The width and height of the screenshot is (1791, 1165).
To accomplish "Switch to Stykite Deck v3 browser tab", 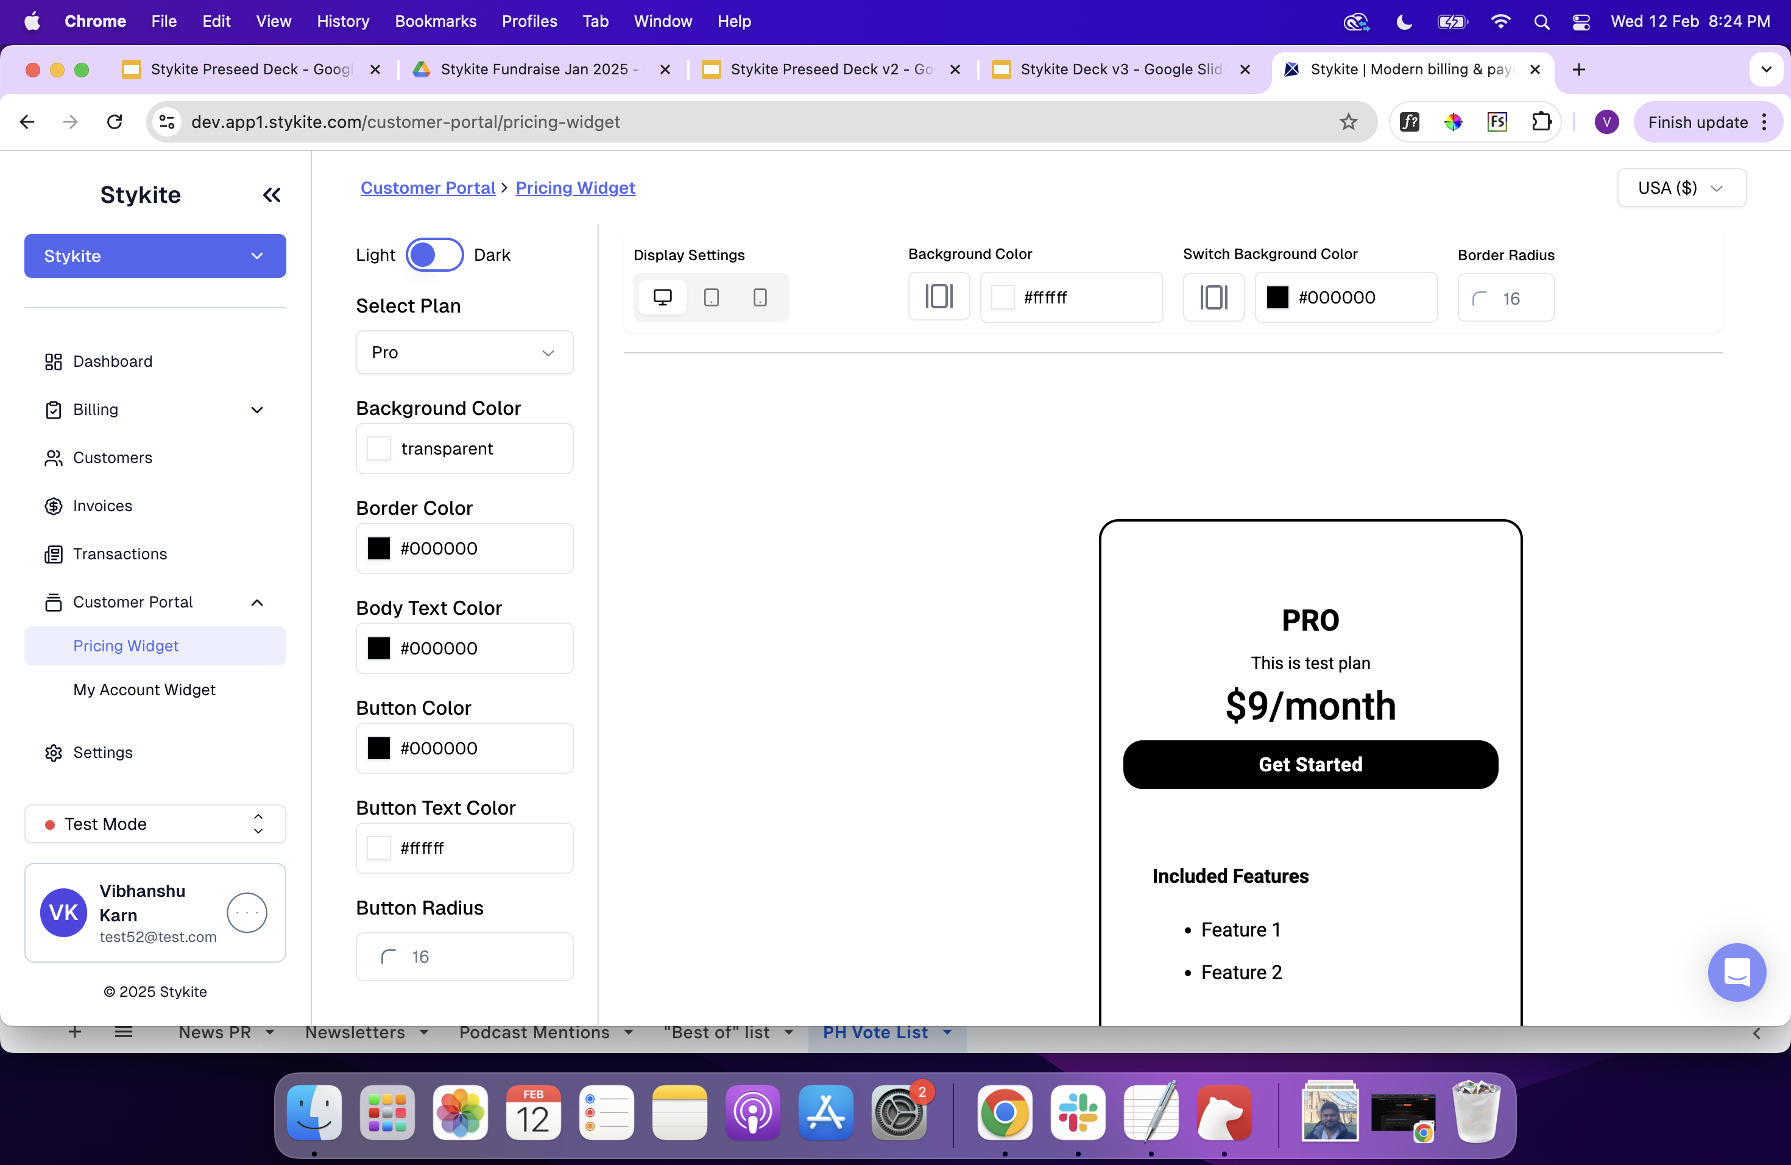I will click(1120, 69).
